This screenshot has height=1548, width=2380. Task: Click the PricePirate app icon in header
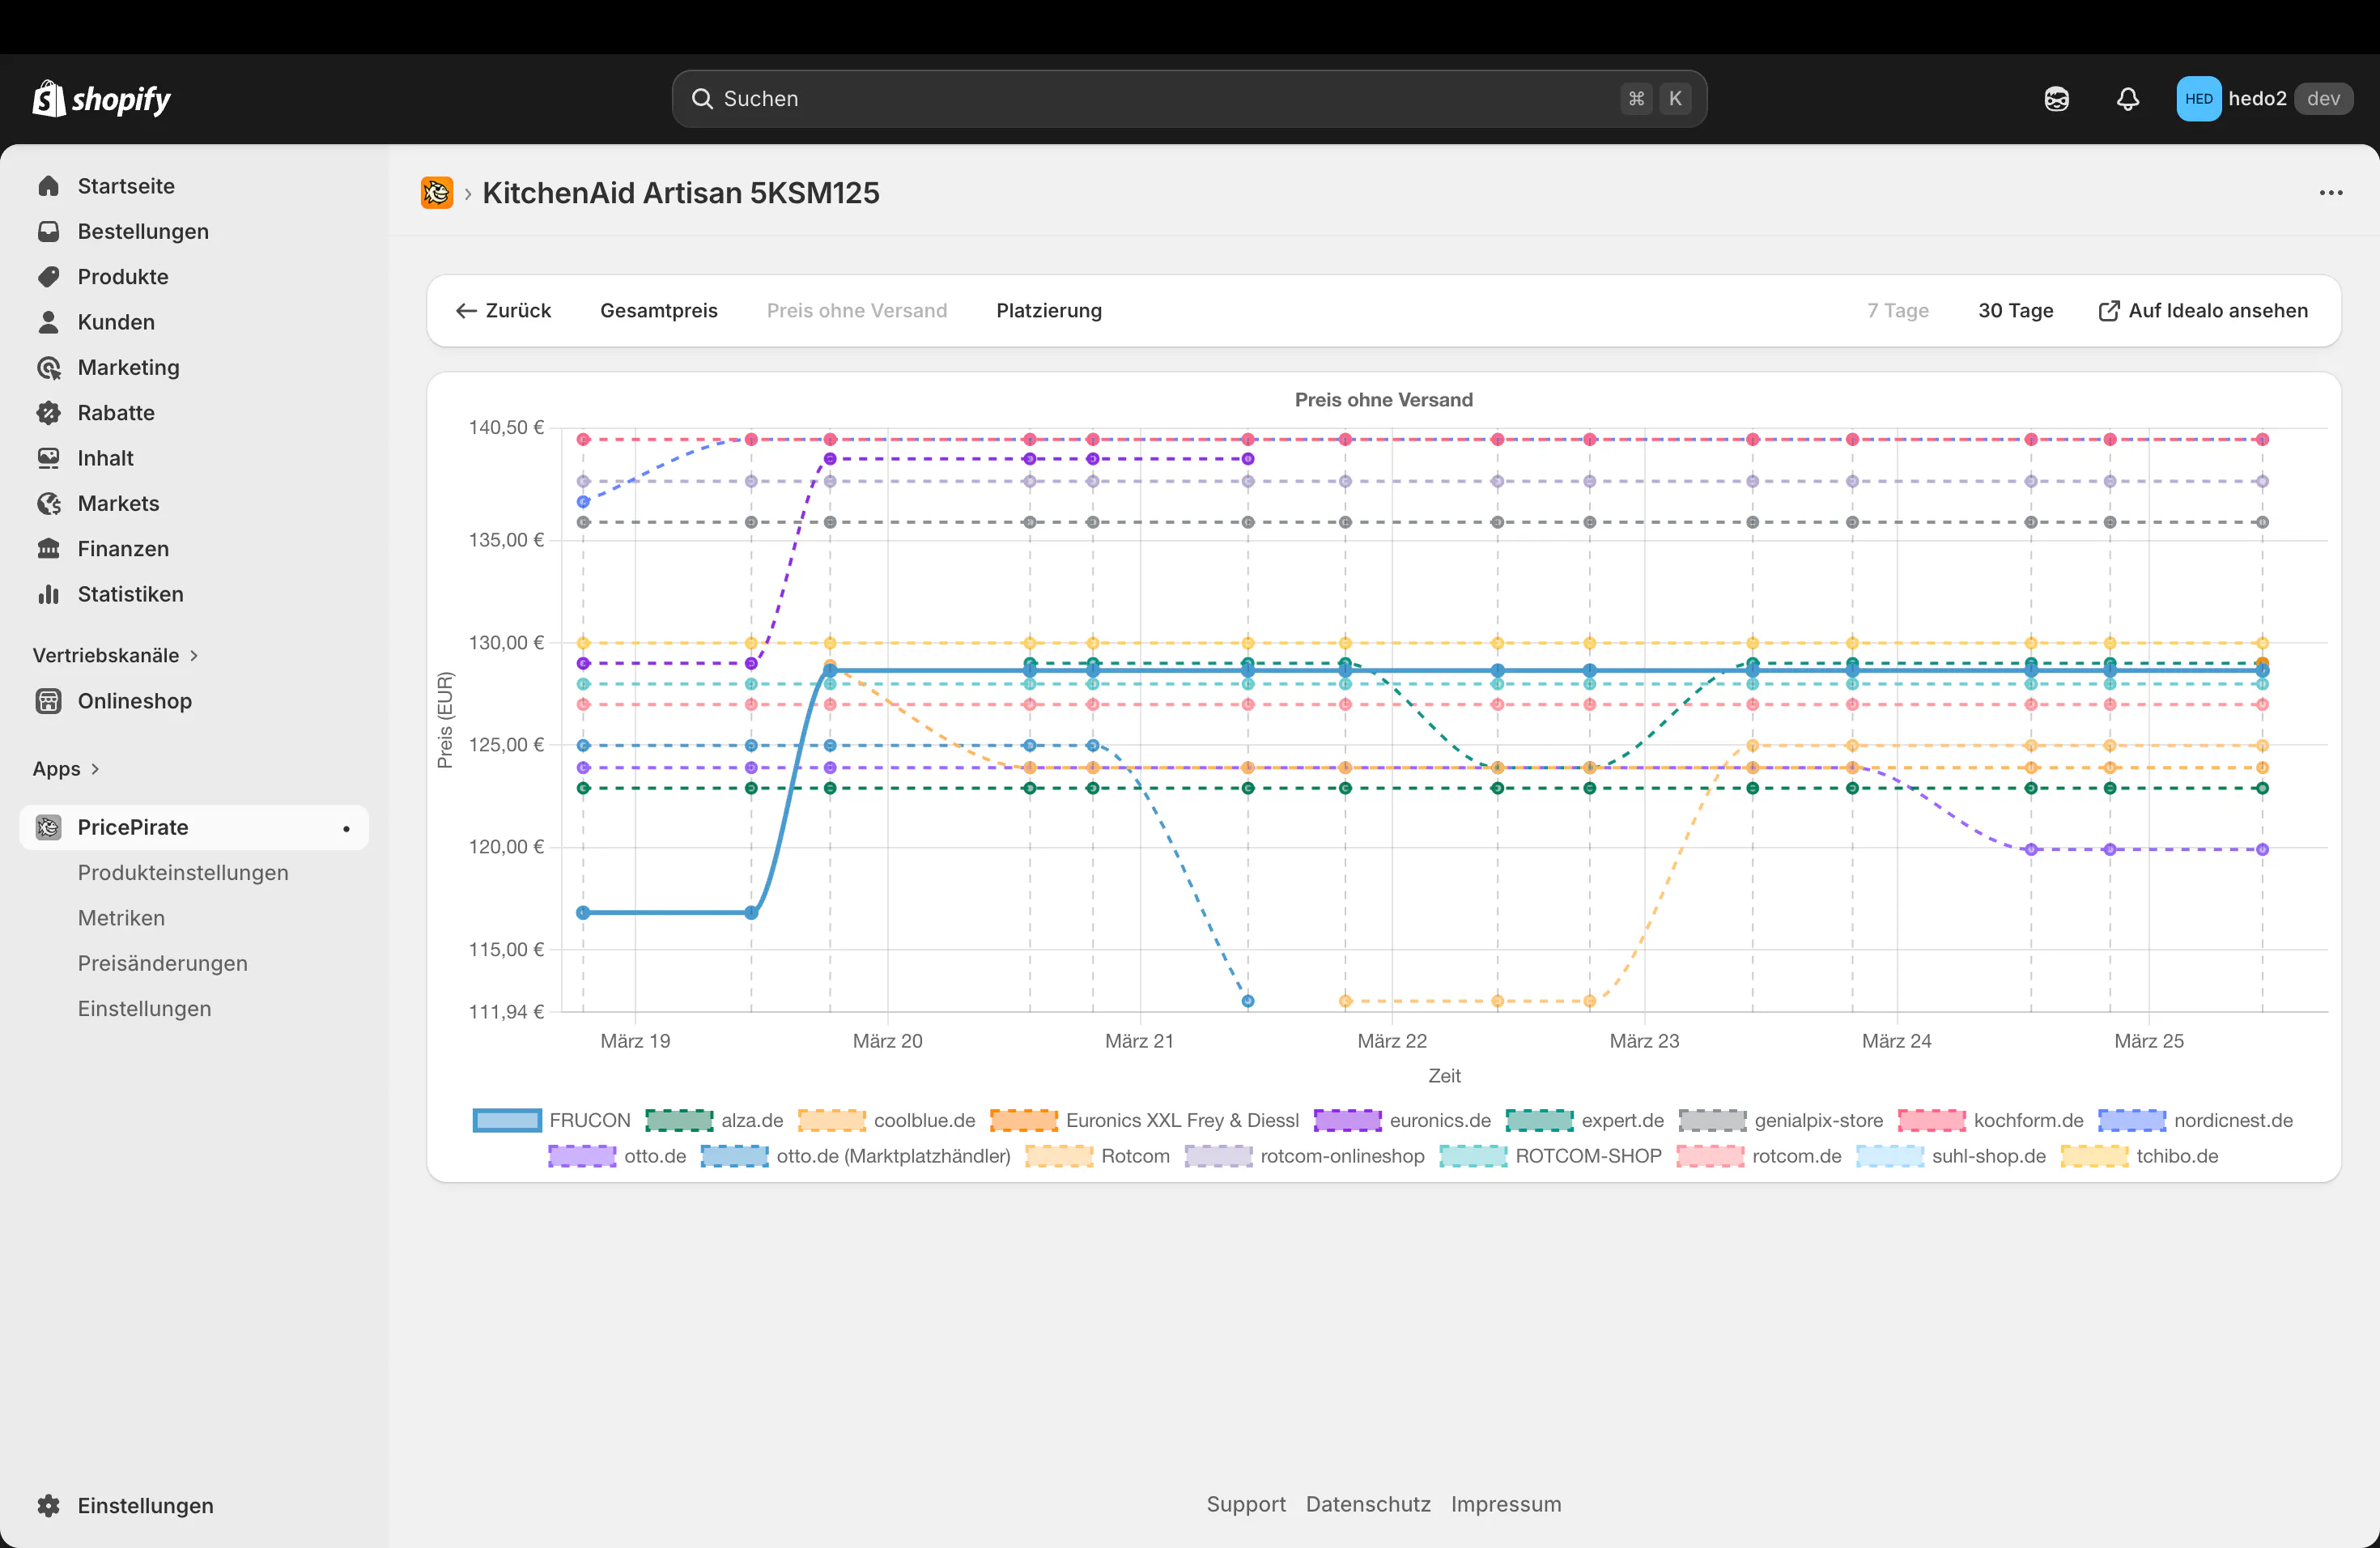point(437,193)
